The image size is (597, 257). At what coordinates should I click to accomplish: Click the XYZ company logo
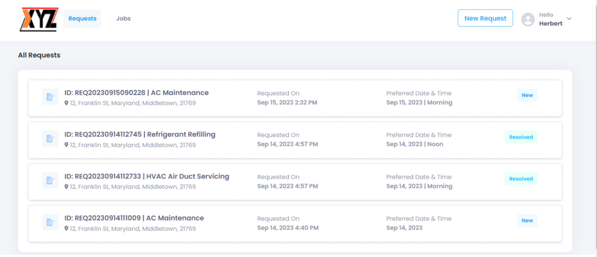tap(39, 19)
